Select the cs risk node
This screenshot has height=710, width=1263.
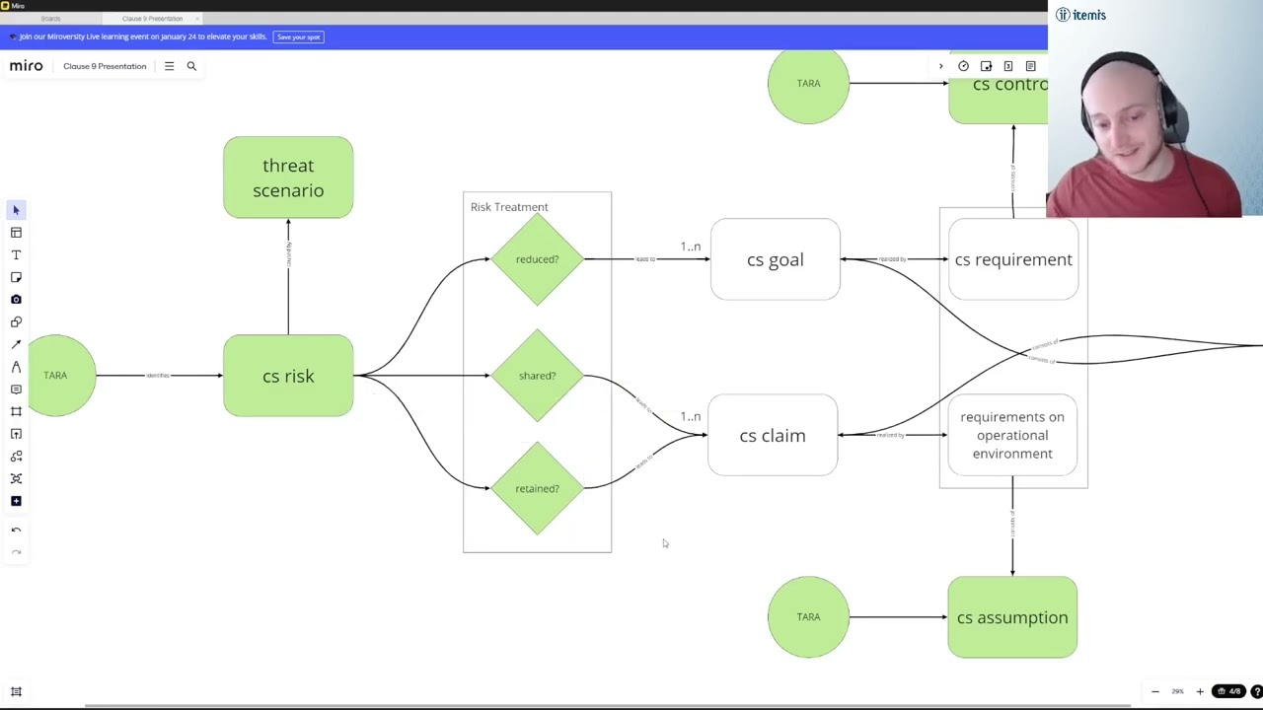point(288,376)
